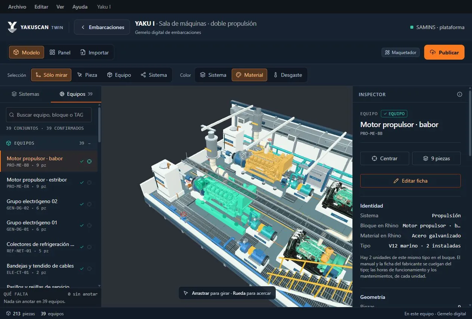
Task: Click the Acero galvanizado material value
Action: click(x=436, y=236)
